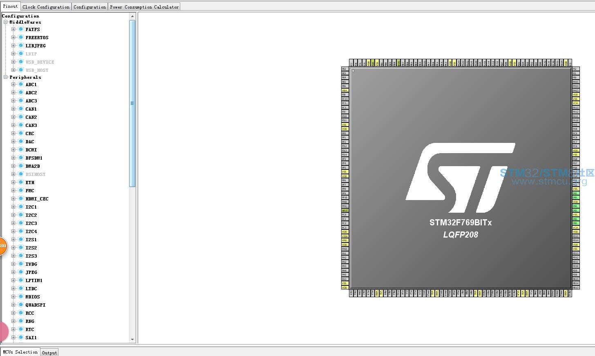The width and height of the screenshot is (595, 356).
Task: Expand the SAI1 node
Action: tap(13, 338)
